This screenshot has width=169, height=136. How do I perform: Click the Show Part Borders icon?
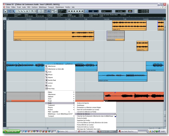coord(53,11)
